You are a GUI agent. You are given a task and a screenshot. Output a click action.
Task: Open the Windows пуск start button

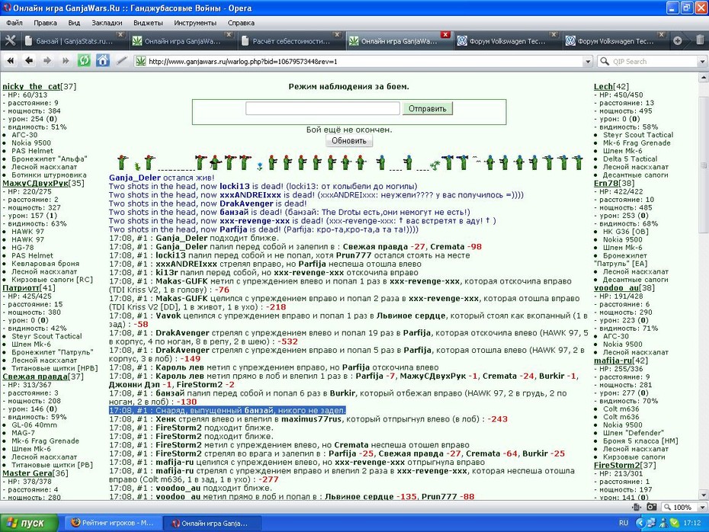tap(30, 523)
